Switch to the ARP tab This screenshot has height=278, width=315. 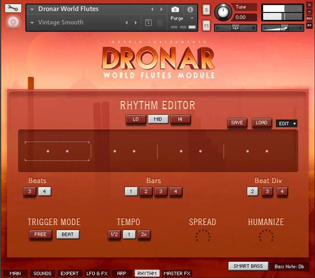point(122,274)
